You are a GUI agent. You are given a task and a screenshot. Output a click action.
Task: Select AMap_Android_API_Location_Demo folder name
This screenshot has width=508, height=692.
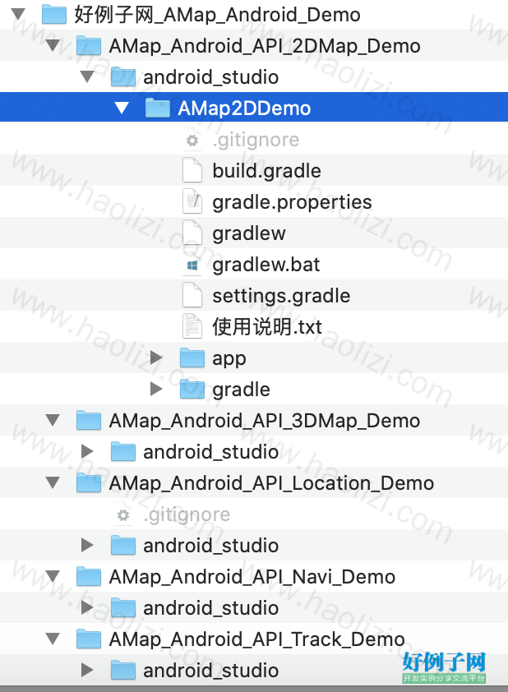click(271, 483)
